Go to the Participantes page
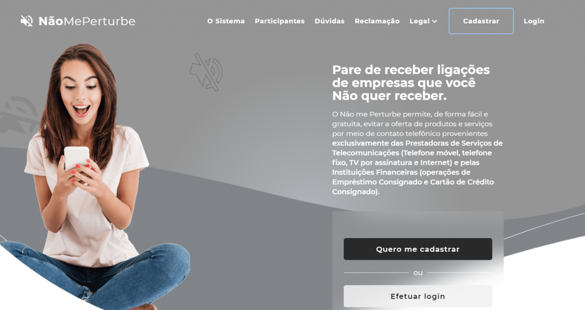The width and height of the screenshot is (585, 310). pyautogui.click(x=280, y=21)
